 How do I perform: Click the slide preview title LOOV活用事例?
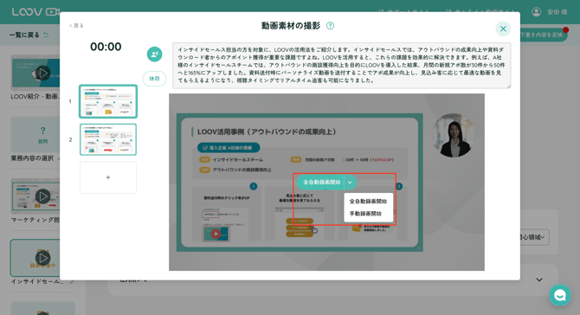(x=267, y=132)
